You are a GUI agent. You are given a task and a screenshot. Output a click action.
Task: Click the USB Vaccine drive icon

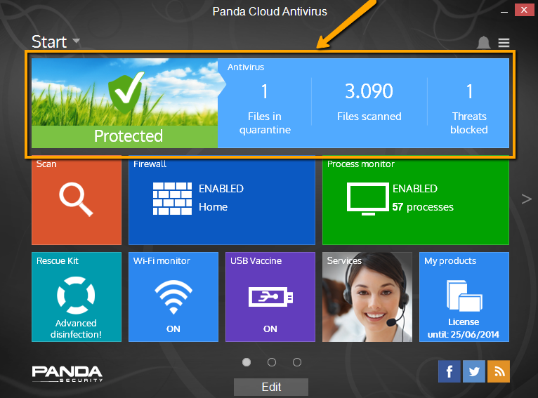pos(270,297)
